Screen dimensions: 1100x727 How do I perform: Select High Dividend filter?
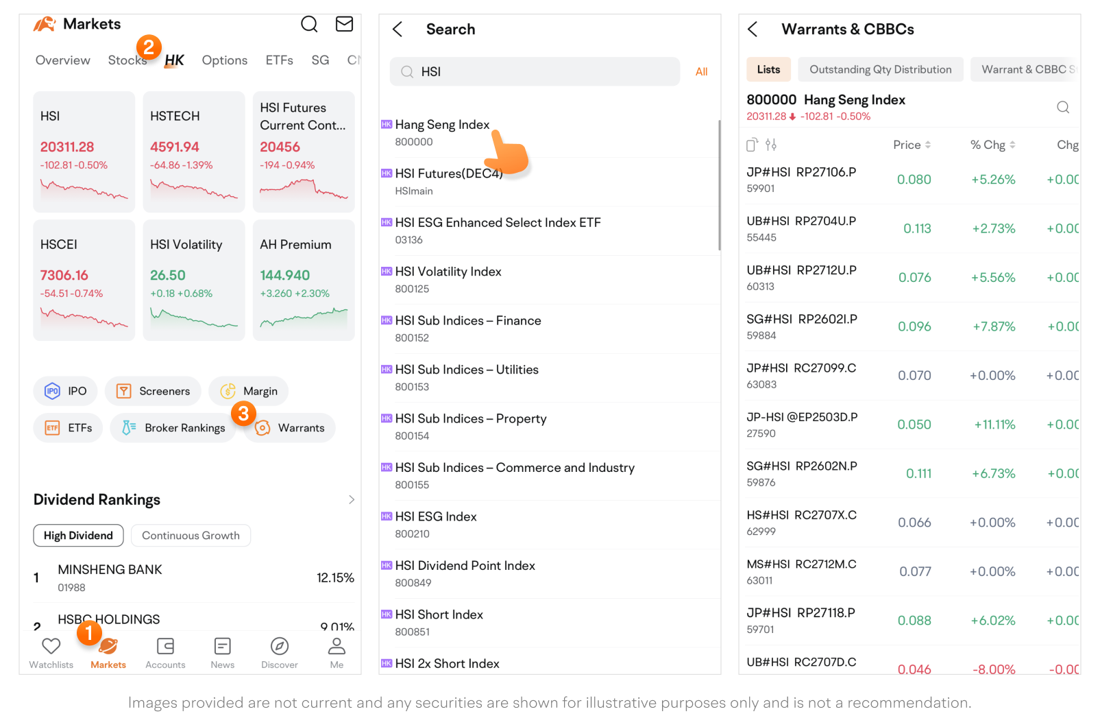click(x=78, y=536)
